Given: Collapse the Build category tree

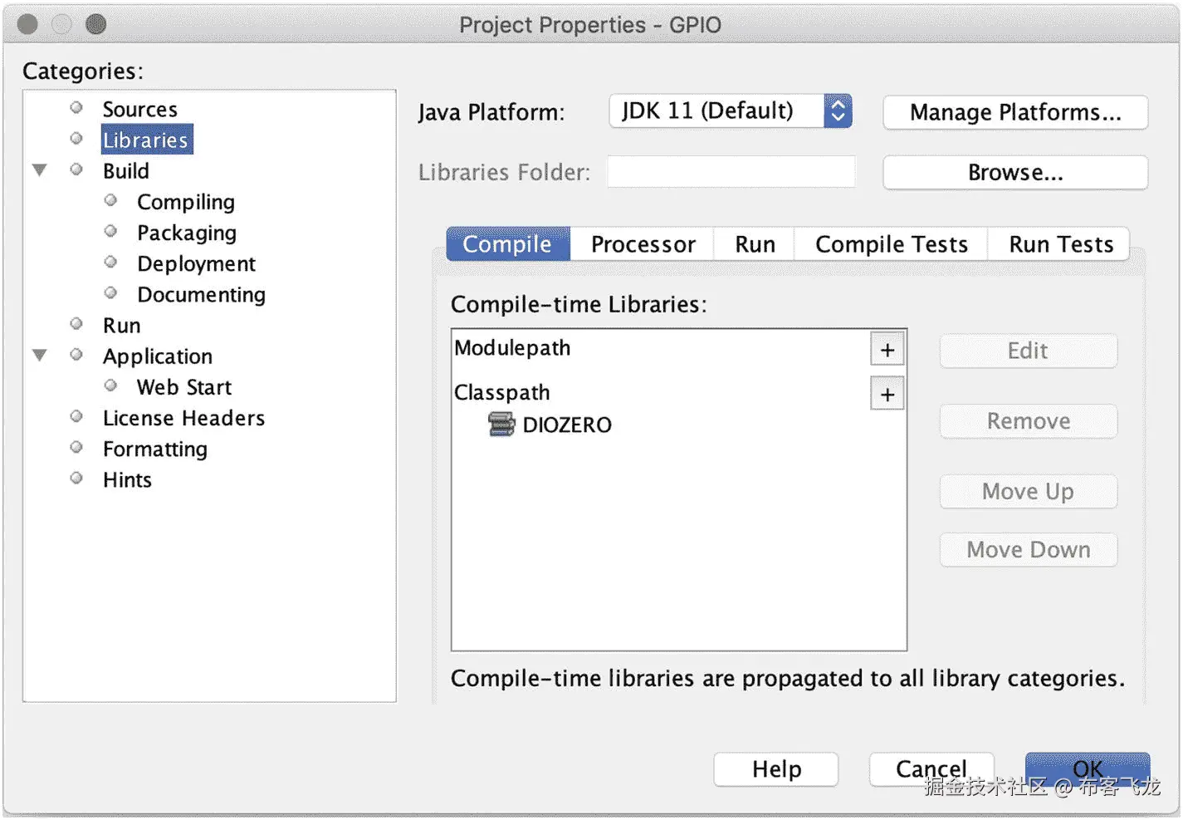Looking at the screenshot, I should pyautogui.click(x=39, y=170).
